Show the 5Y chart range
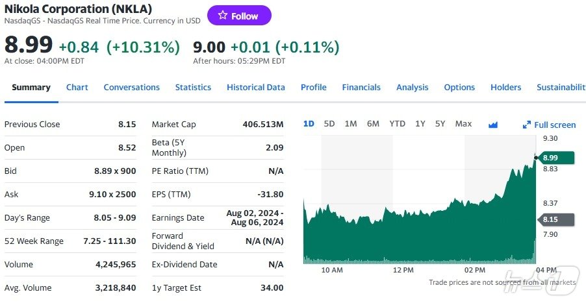586x303 pixels. click(440, 124)
